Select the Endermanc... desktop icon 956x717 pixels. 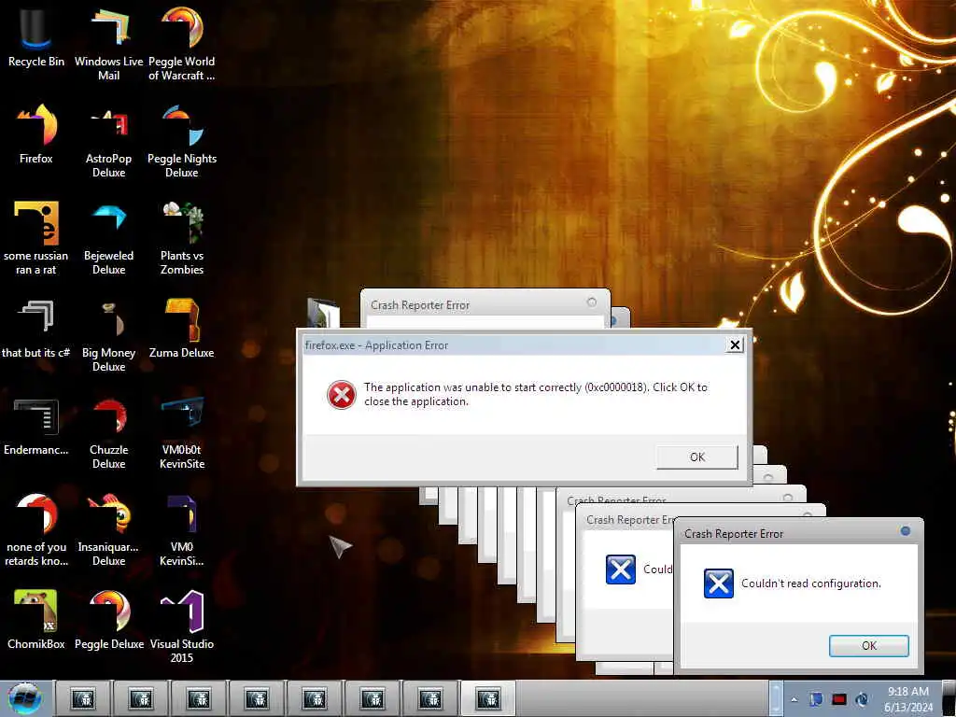click(x=36, y=426)
